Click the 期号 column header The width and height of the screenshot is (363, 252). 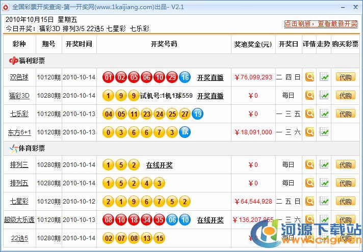tap(48, 44)
